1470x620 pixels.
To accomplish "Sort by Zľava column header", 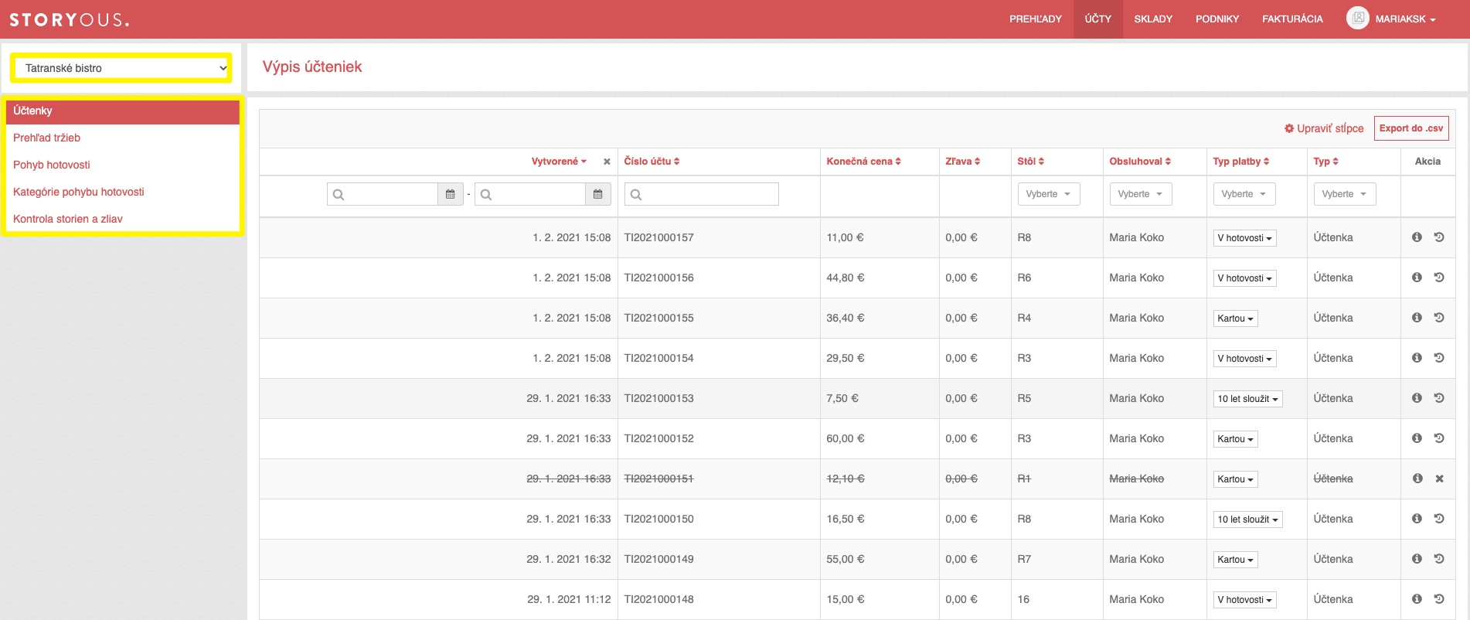I will pyautogui.click(x=962, y=162).
